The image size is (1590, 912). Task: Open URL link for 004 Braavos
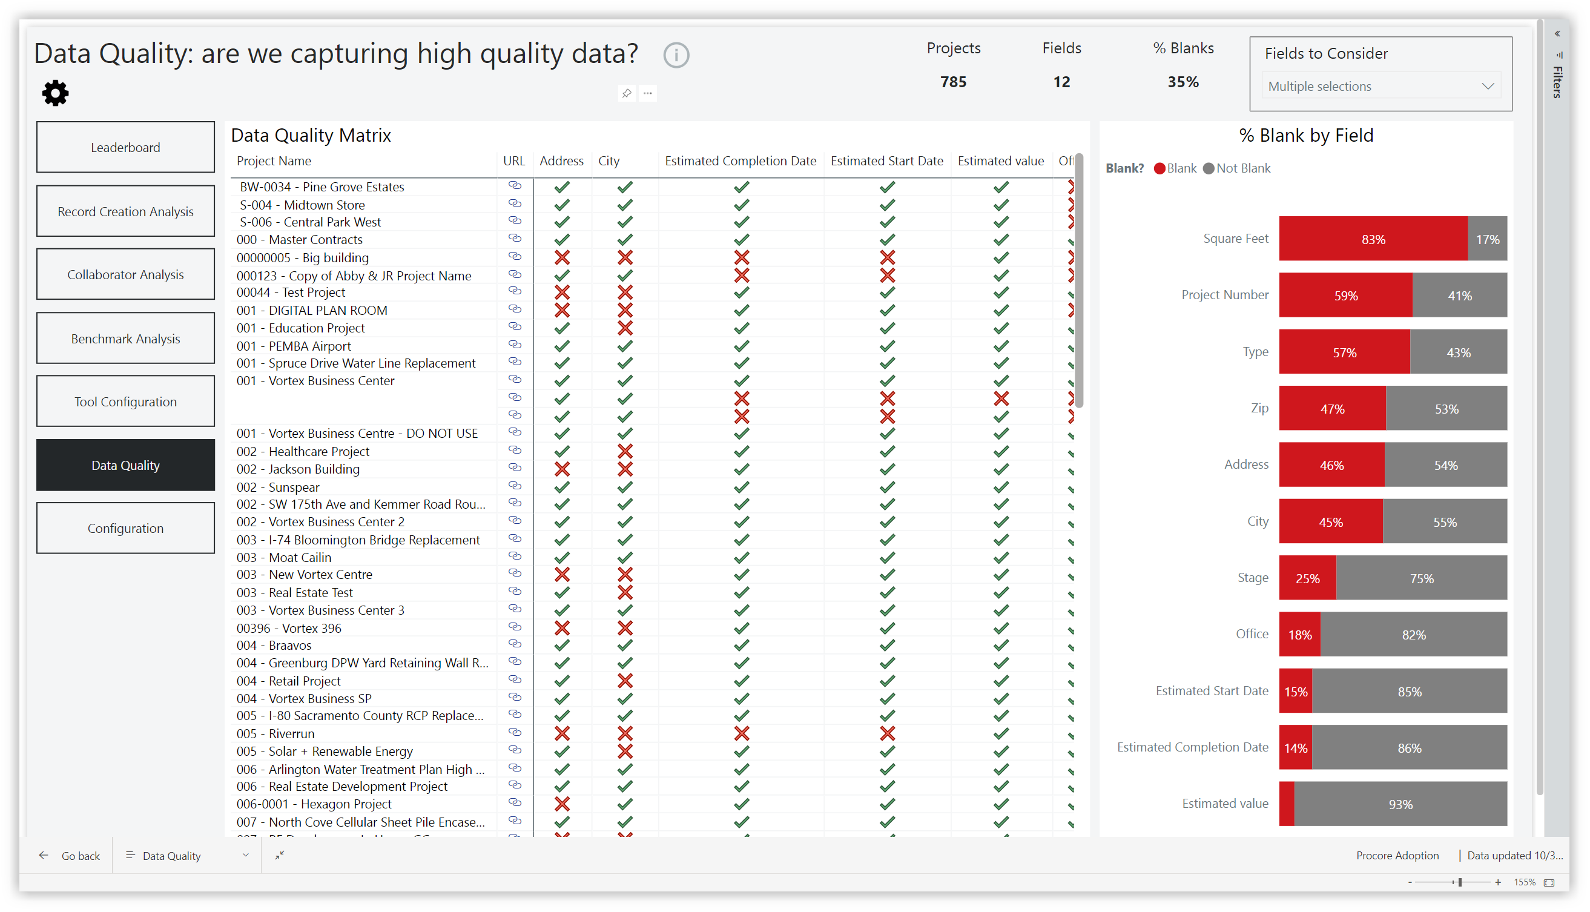click(x=515, y=644)
